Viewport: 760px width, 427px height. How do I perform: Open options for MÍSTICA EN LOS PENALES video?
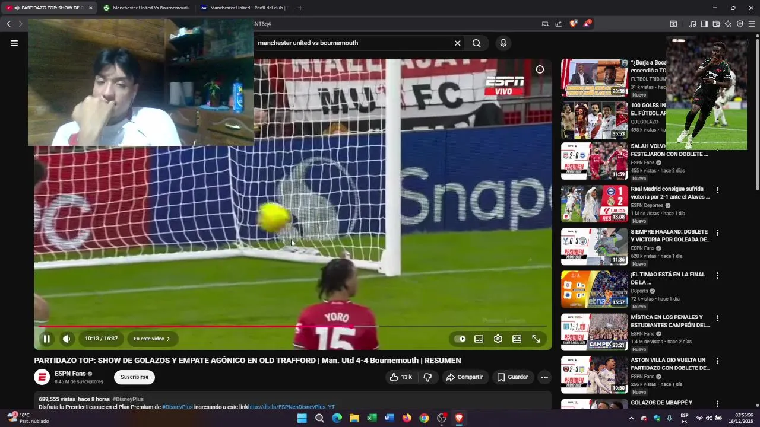[x=717, y=318]
